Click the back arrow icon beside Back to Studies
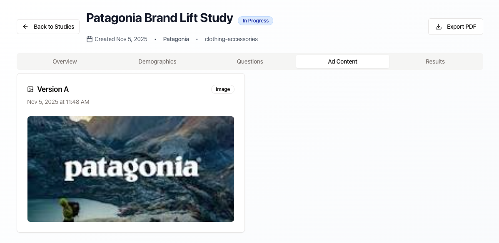The height and width of the screenshot is (243, 499). [25, 26]
